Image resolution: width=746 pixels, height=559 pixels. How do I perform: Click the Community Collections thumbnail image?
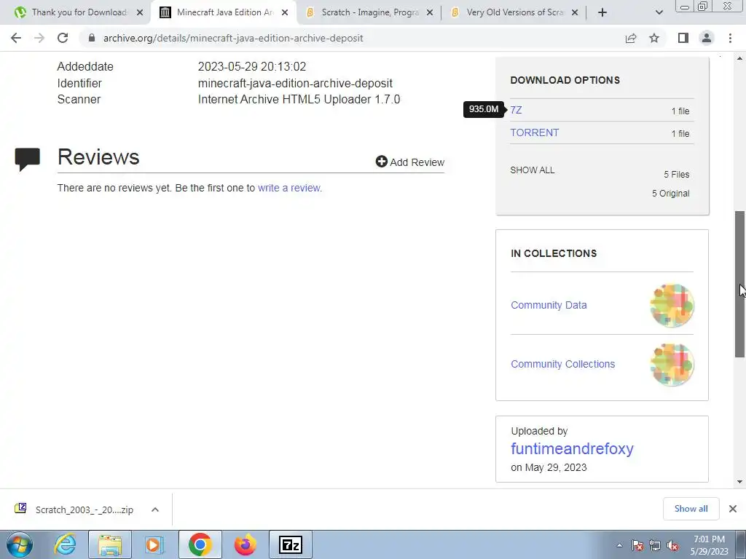click(x=672, y=365)
